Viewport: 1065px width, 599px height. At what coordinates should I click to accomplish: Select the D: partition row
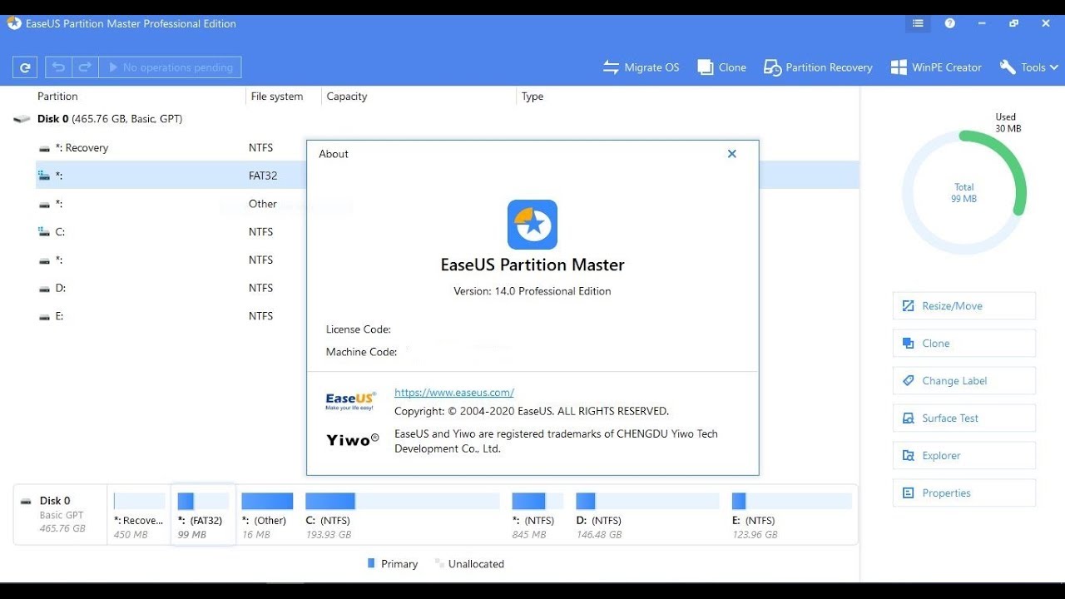tap(171, 288)
